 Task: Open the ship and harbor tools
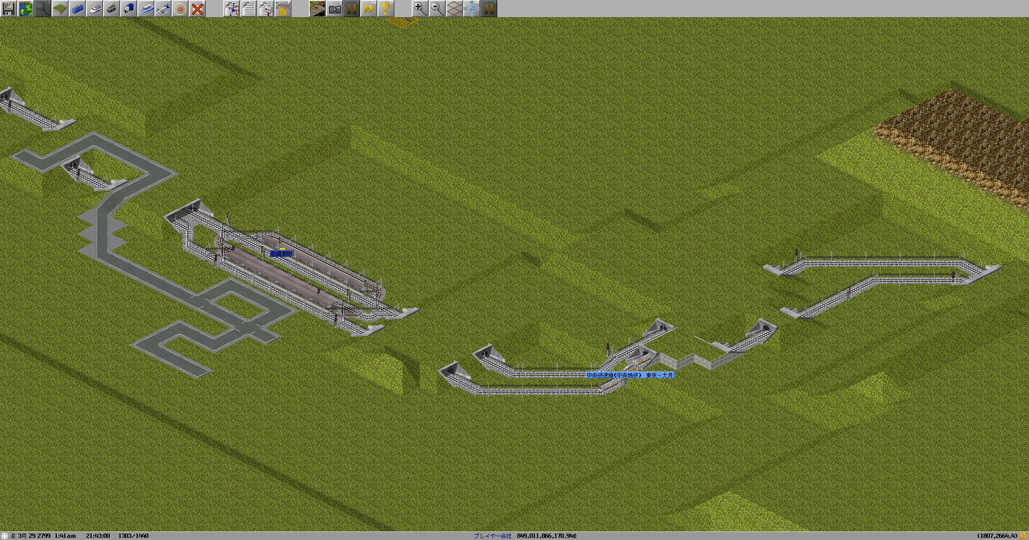click(146, 9)
